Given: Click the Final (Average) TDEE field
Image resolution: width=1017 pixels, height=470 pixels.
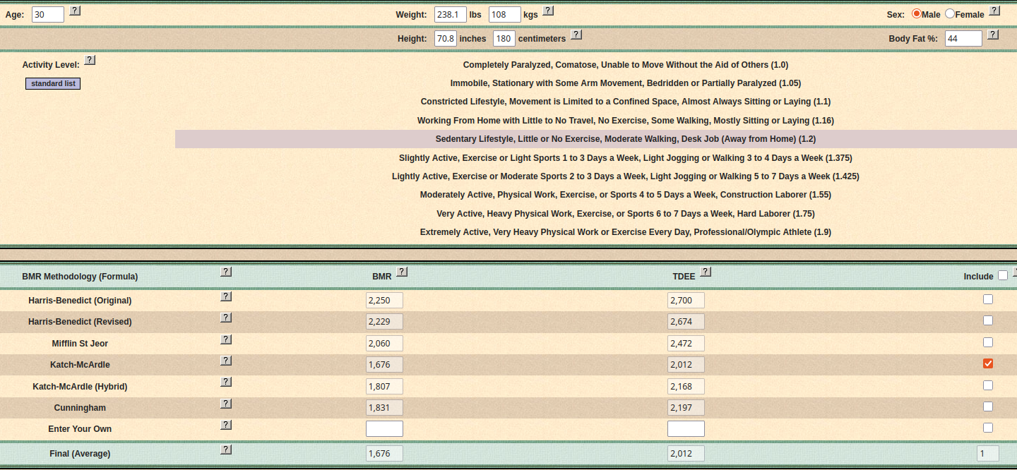Looking at the screenshot, I should click(x=686, y=453).
